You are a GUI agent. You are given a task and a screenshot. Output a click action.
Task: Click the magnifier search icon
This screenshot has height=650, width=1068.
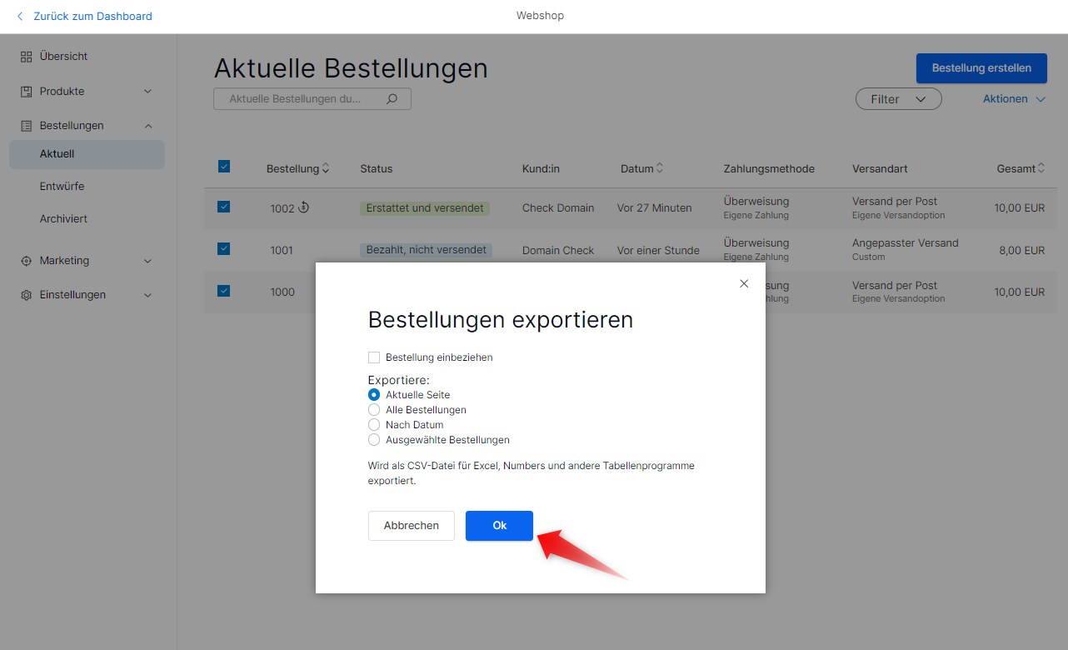[x=392, y=98]
